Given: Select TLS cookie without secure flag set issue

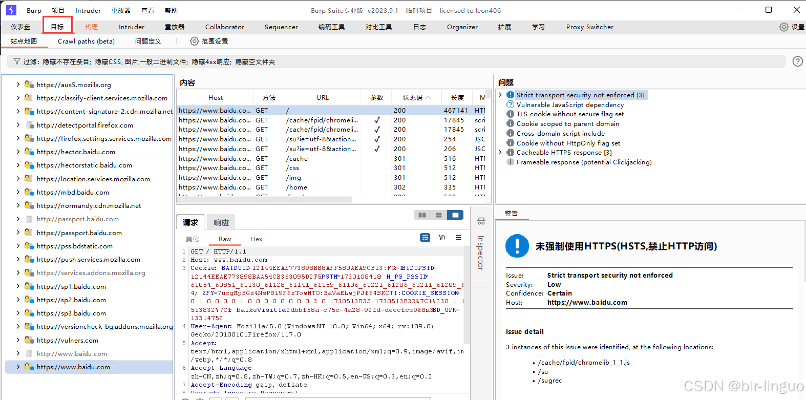Looking at the screenshot, I should pyautogui.click(x=570, y=114).
